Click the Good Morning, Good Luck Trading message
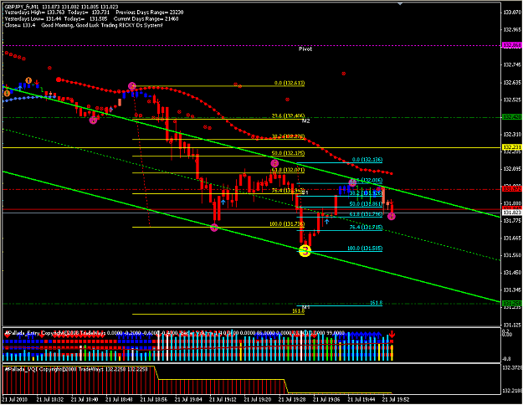The image size is (523, 405). 102,25
